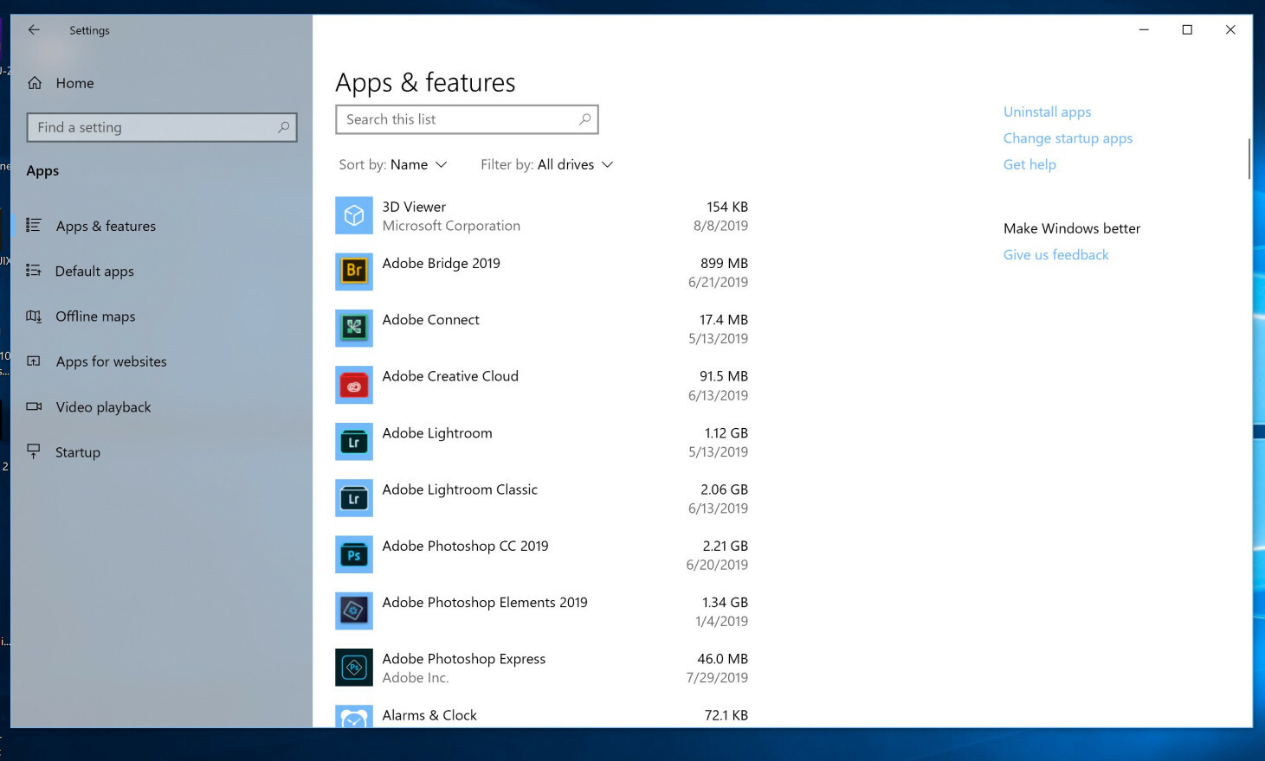Select the Adobe Photoshop Elements 2019 name
The width and height of the screenshot is (1265, 761).
click(485, 603)
